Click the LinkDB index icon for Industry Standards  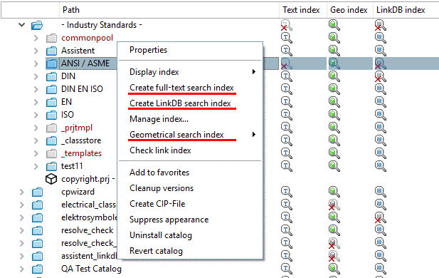point(380,25)
